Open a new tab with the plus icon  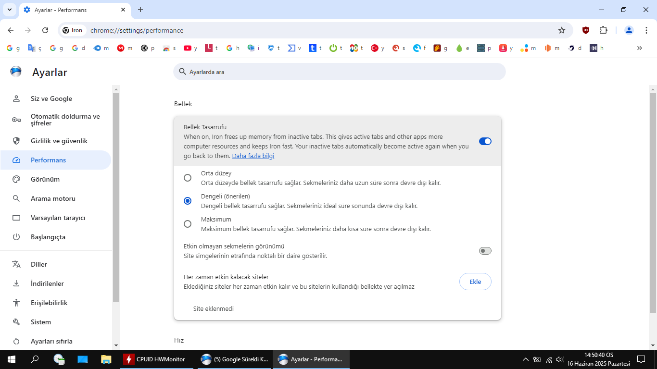(140, 10)
